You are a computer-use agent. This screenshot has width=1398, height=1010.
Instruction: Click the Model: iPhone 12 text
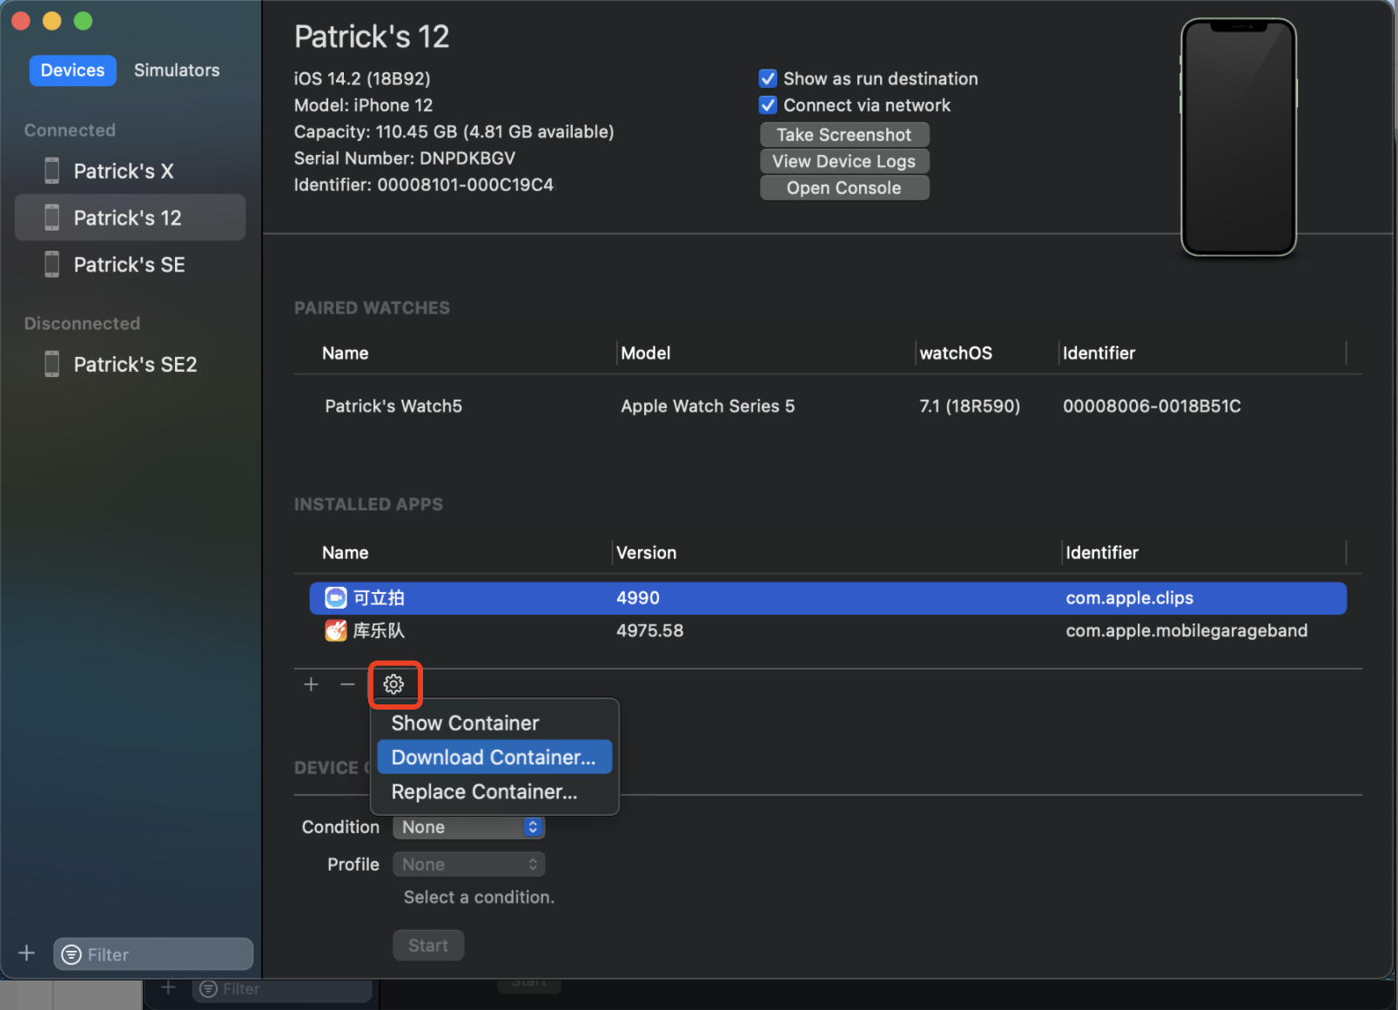(363, 105)
